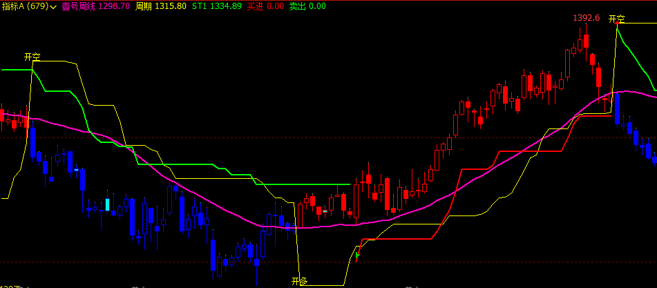The height and width of the screenshot is (288, 657).
Task: Click the 指标A (679) indicator name
Action: 25,6
